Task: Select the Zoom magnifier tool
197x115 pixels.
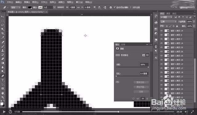Action: 2,97
